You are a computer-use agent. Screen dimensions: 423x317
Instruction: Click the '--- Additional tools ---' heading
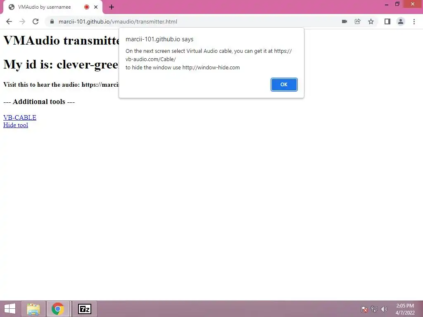(39, 102)
